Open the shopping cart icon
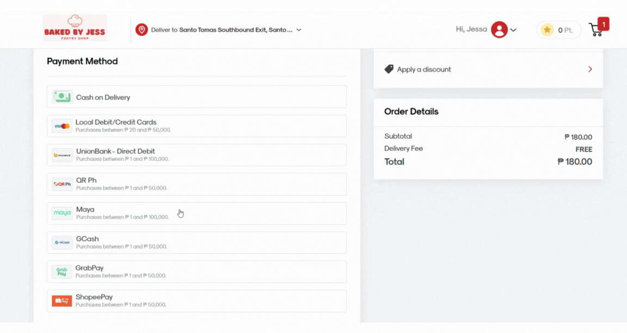The height and width of the screenshot is (333, 627). [x=596, y=29]
